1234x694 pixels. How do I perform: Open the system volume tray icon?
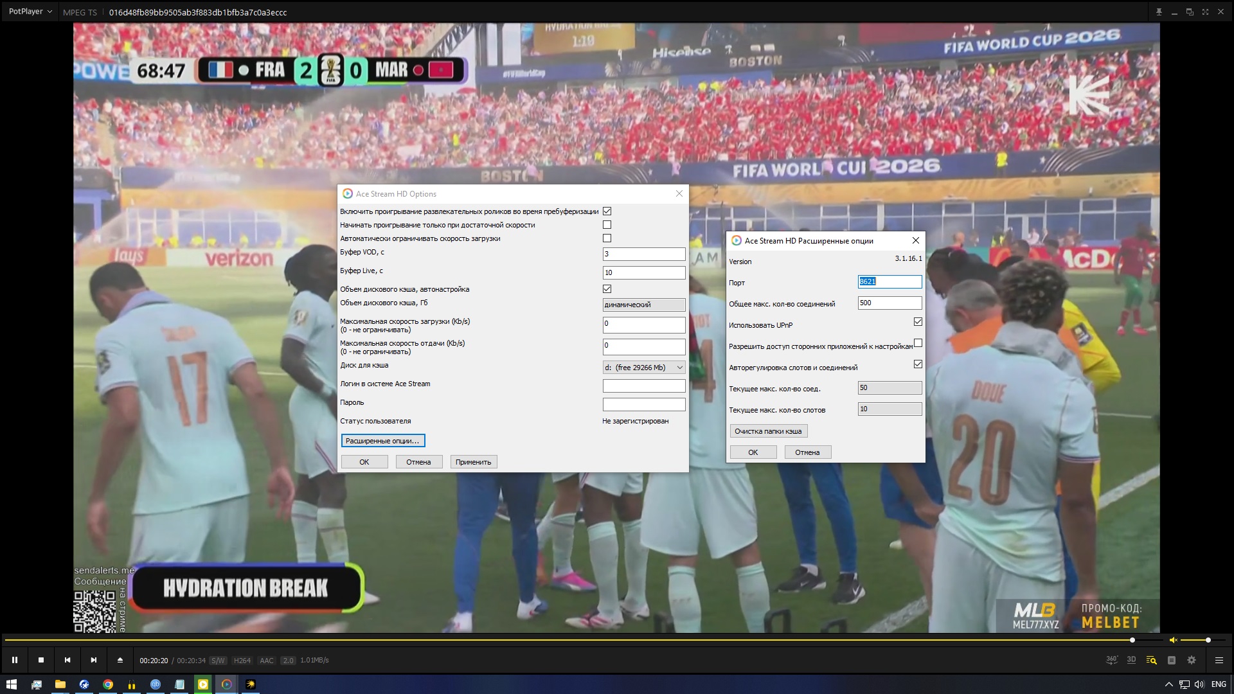[x=1199, y=684]
